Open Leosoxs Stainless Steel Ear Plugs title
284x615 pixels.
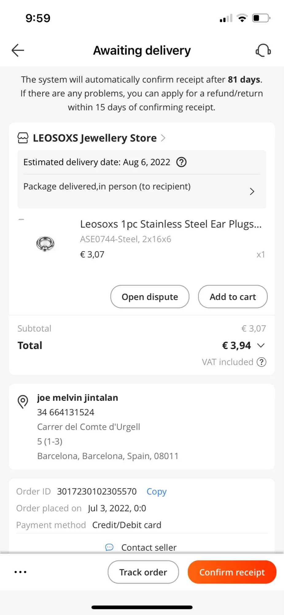[x=171, y=224]
